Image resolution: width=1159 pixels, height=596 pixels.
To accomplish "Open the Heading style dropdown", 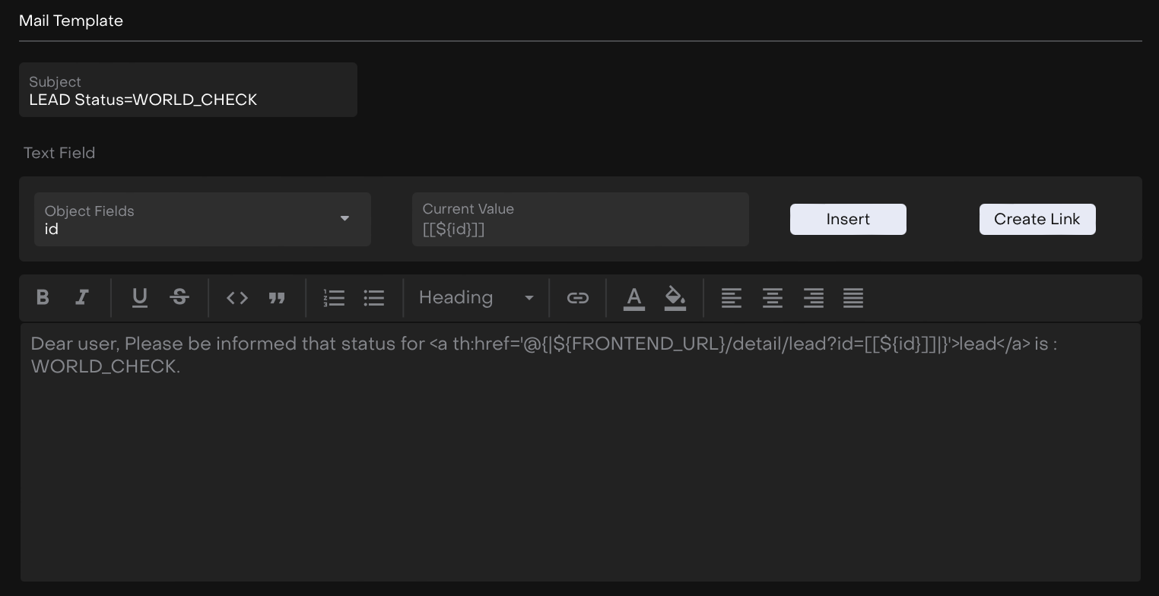I will [x=476, y=298].
